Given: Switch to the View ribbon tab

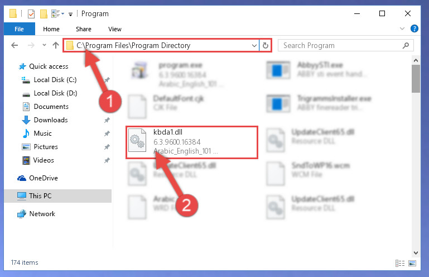Looking at the screenshot, I should 114,29.
